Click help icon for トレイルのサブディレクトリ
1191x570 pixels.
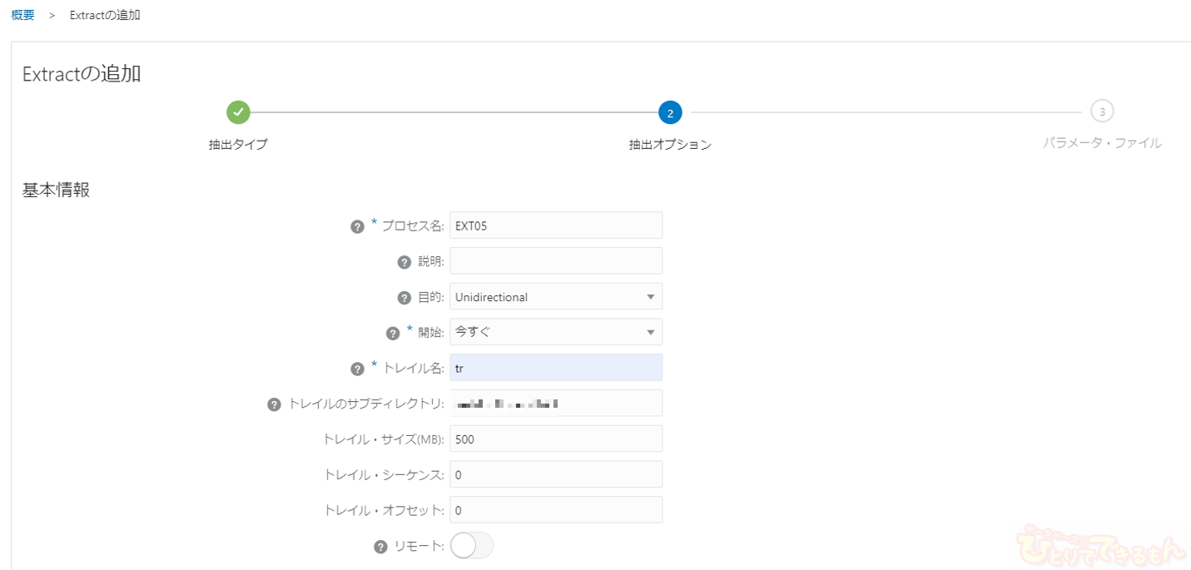(x=274, y=404)
